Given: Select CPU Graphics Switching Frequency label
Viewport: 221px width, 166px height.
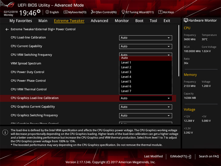Looking at the screenshot, I should pyautogui.click(x=34, y=115).
